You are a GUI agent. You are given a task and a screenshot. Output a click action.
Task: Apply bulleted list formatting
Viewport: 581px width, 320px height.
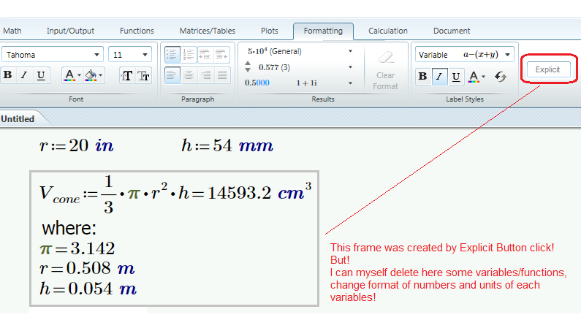point(172,55)
